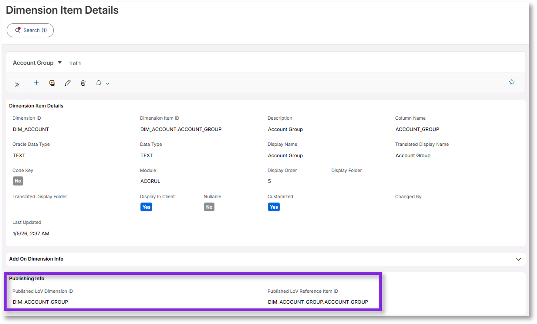
Task: Select the ACCOUNT_GROUP column name value
Action: pyautogui.click(x=417, y=129)
